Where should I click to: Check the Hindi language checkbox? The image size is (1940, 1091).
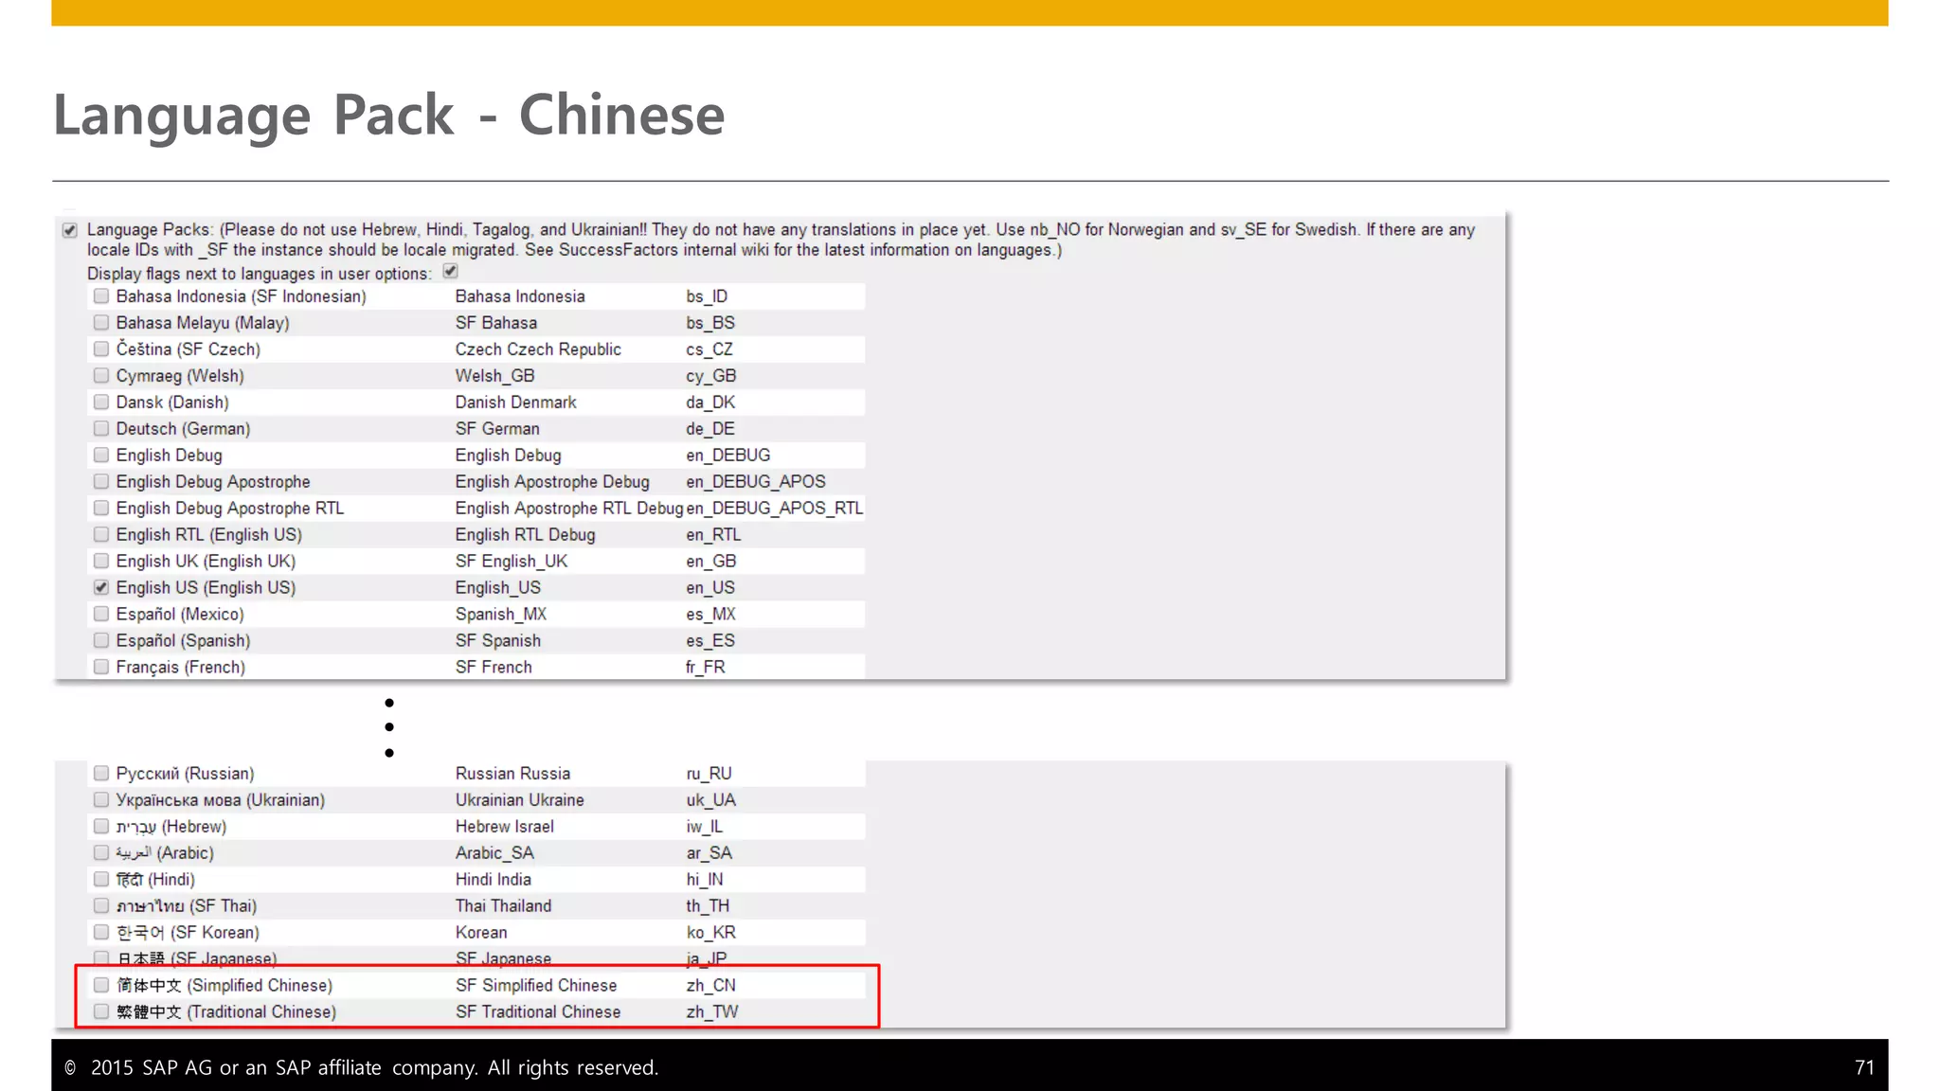[101, 880]
